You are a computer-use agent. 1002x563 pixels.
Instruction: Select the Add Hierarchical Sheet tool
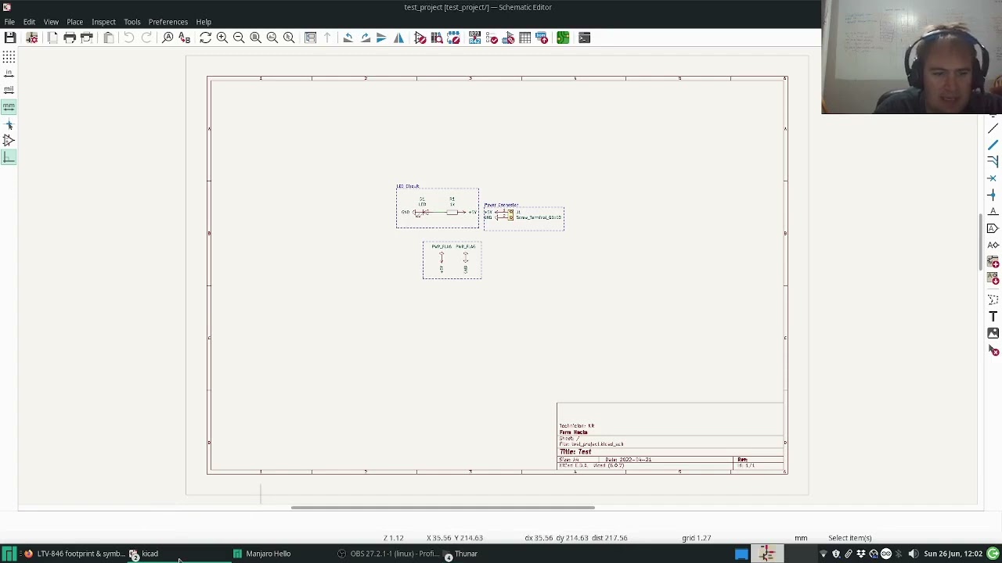point(993,262)
